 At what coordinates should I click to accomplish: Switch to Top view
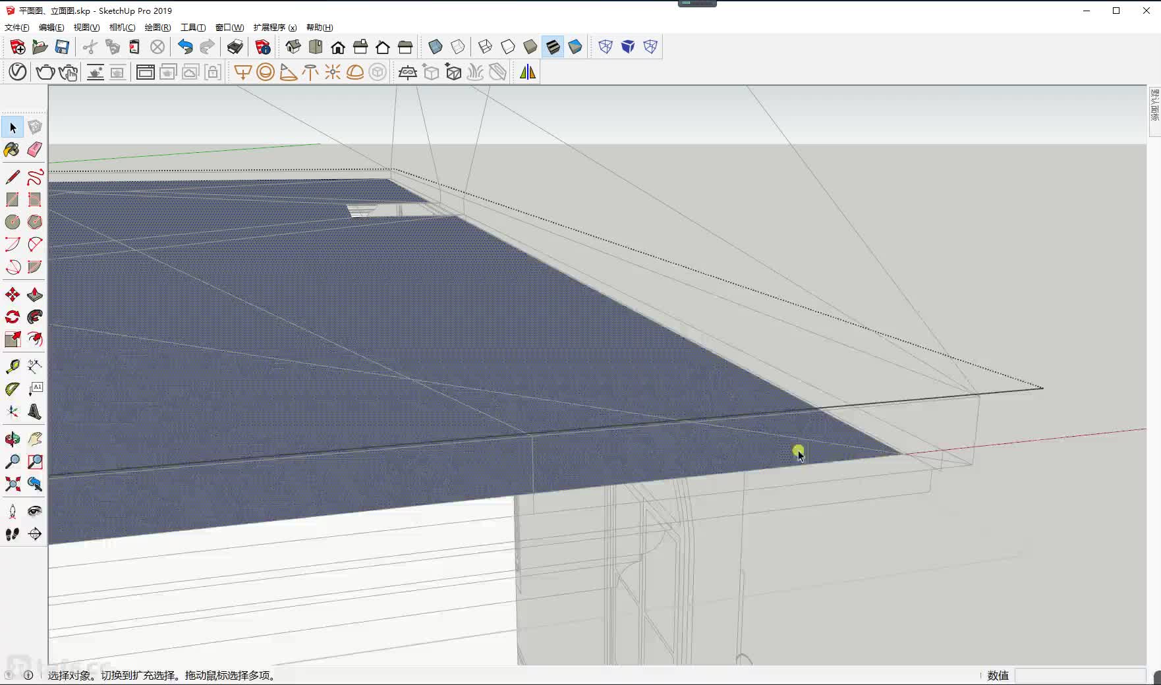pyautogui.click(x=316, y=47)
